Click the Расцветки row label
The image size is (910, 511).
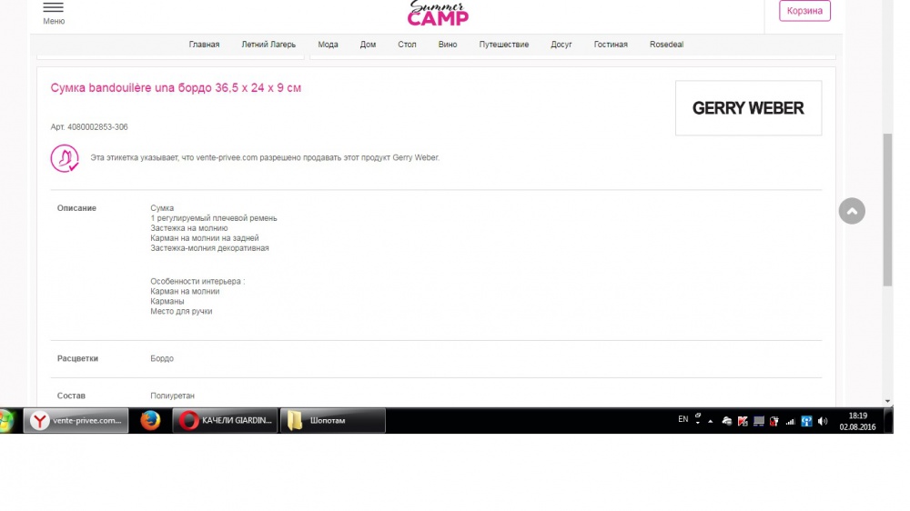pos(77,358)
